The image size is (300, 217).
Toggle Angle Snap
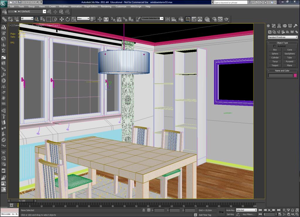119,19
